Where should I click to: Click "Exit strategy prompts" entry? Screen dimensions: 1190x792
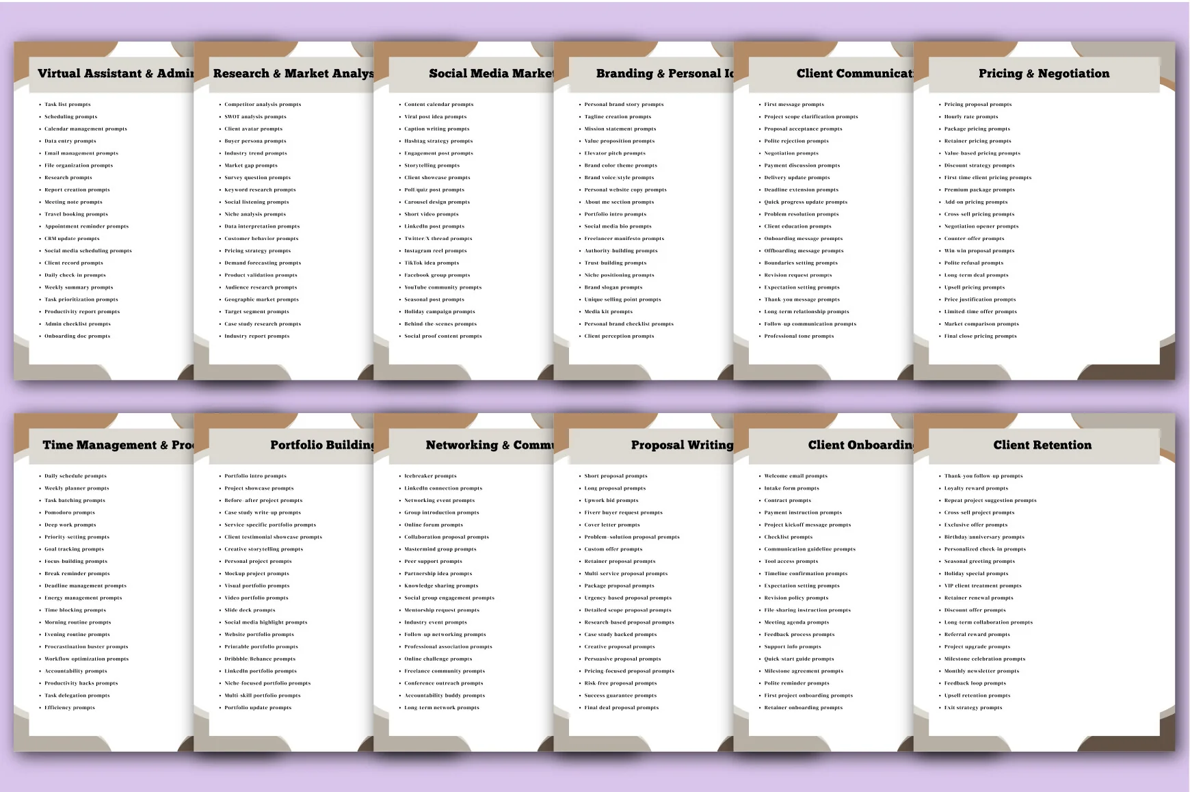coord(973,708)
